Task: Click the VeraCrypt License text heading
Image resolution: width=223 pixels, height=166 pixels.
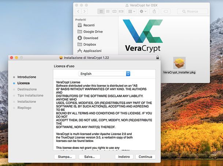Action: (x=68, y=82)
